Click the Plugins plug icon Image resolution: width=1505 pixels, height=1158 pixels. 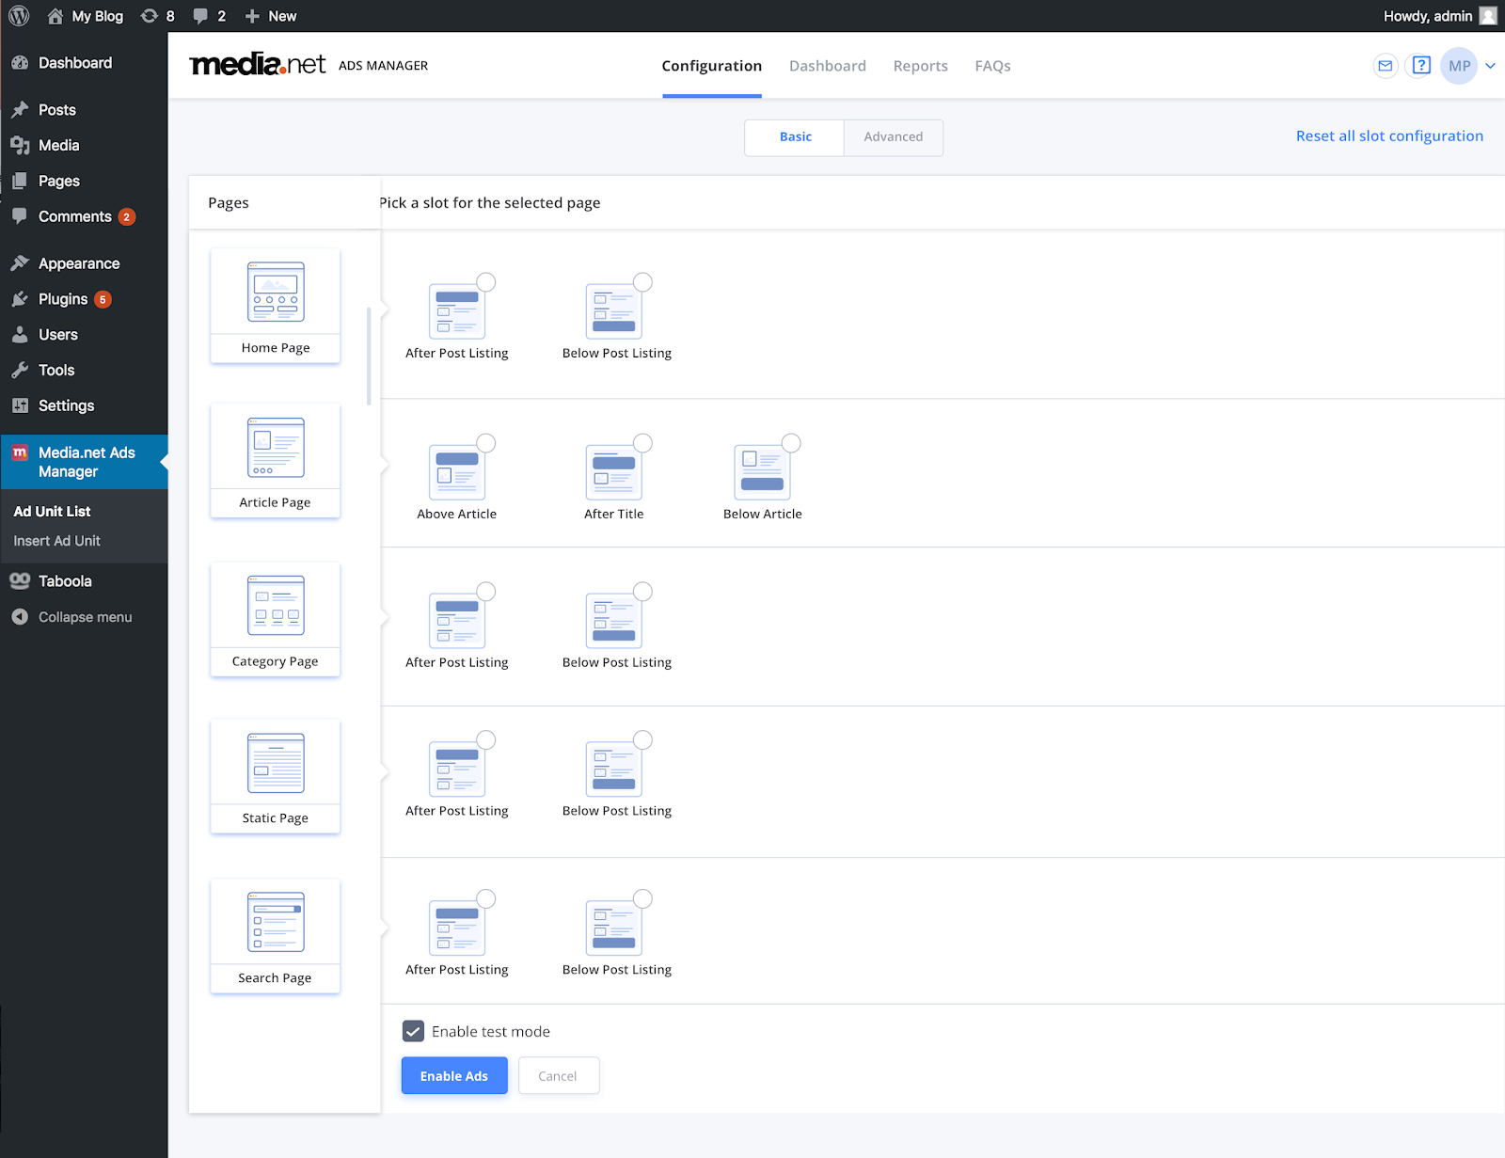(20, 299)
